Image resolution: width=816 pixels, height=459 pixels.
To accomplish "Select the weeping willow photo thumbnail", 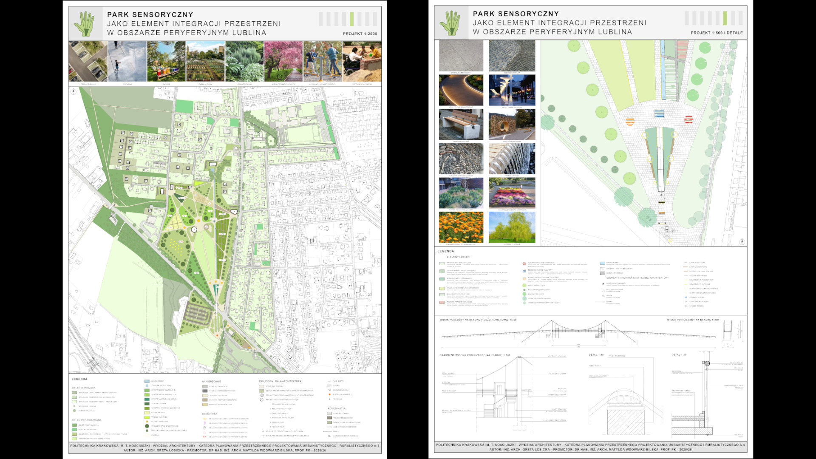I will click(x=512, y=227).
